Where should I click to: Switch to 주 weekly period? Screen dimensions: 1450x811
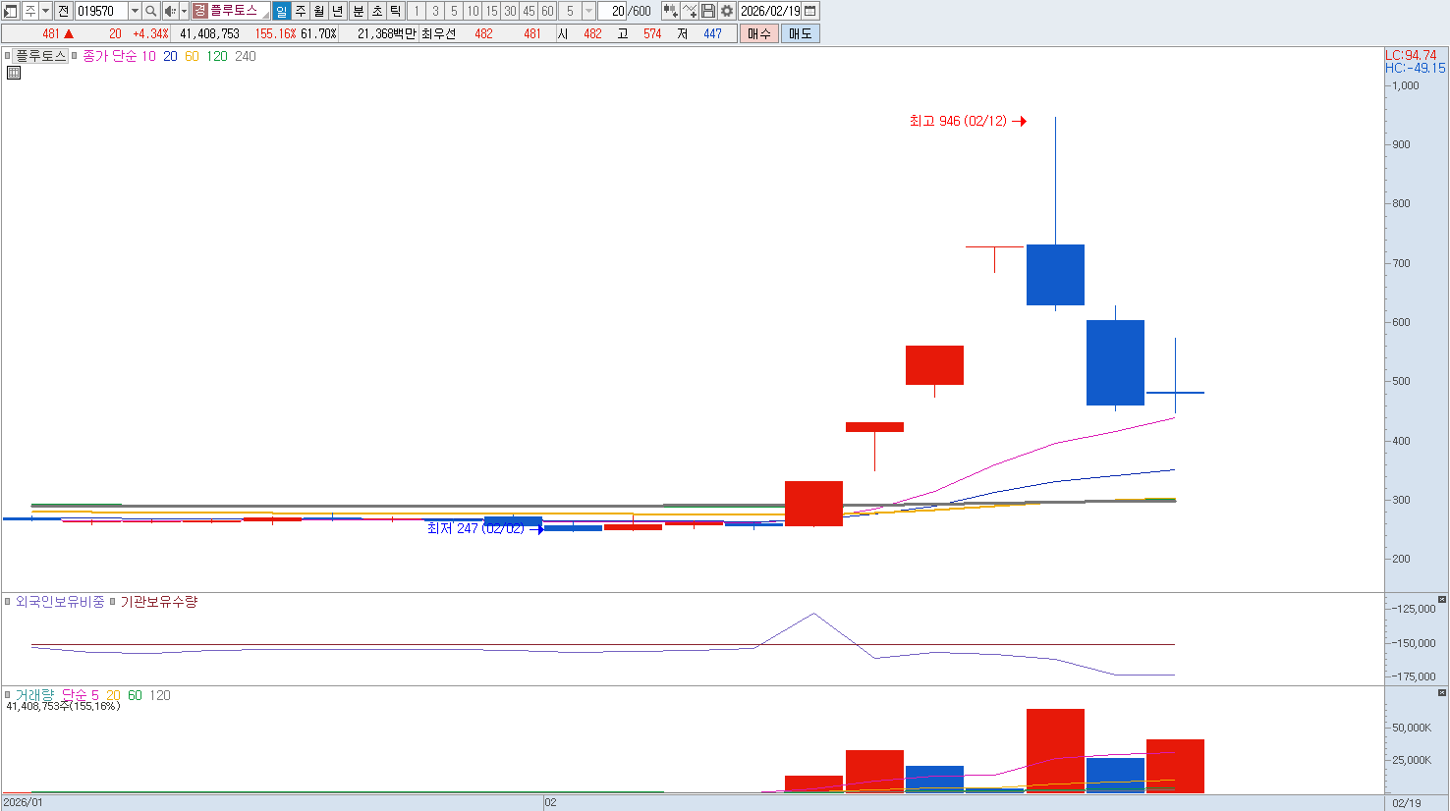coord(301,11)
